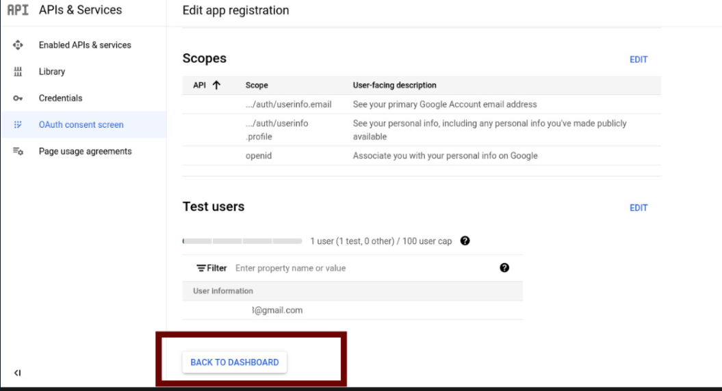Open the Library menu item

click(x=52, y=72)
